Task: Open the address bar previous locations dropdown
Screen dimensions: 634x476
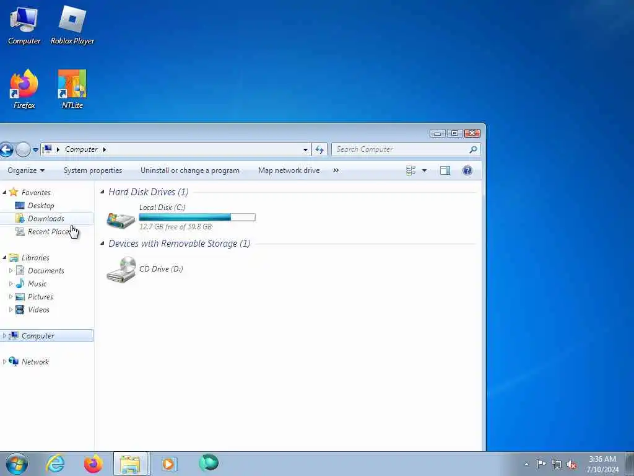Action: tap(305, 150)
